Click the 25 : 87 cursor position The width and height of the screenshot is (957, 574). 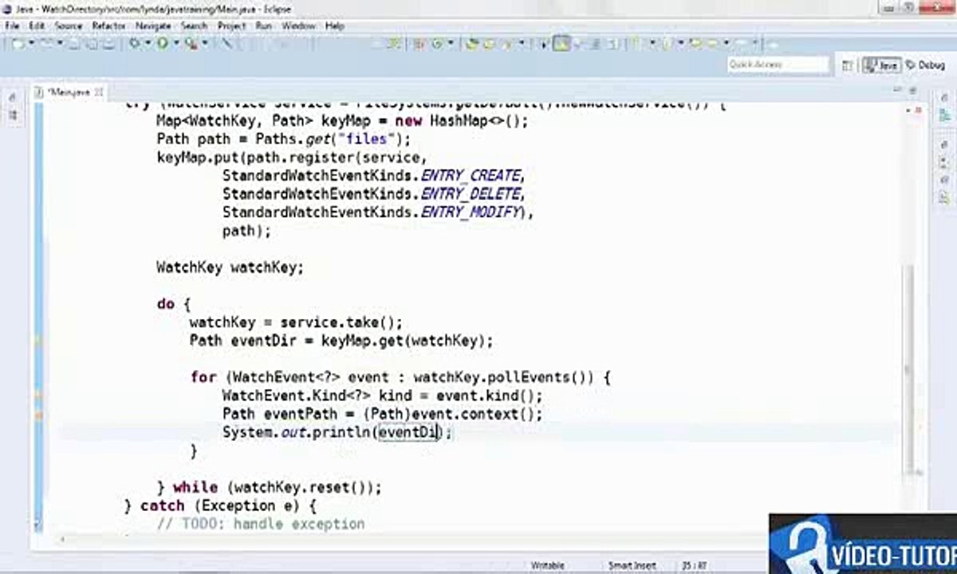(694, 565)
